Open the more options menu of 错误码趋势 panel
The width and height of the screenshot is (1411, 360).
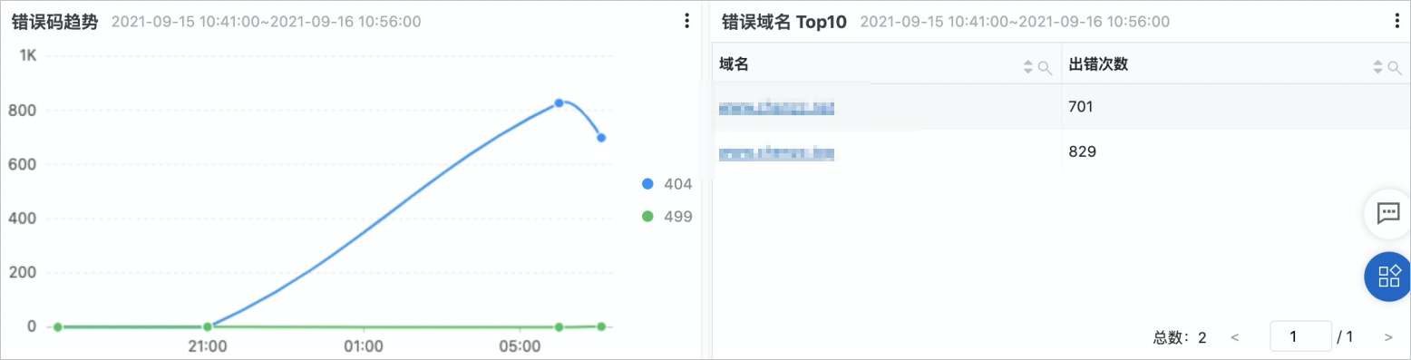[687, 21]
